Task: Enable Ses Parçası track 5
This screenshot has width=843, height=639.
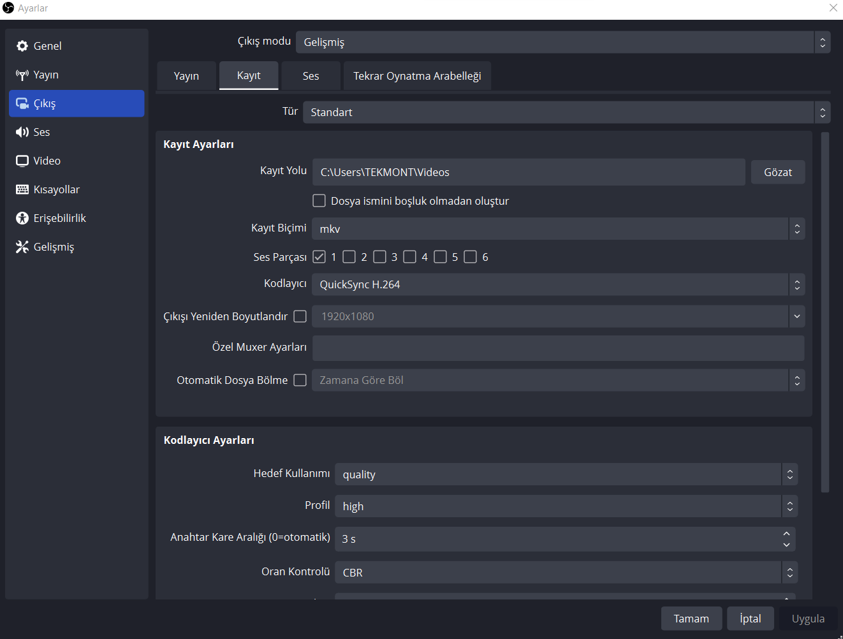Action: (440, 257)
